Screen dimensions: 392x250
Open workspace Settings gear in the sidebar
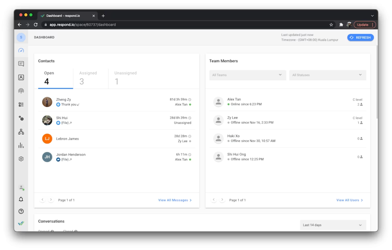(x=21, y=158)
